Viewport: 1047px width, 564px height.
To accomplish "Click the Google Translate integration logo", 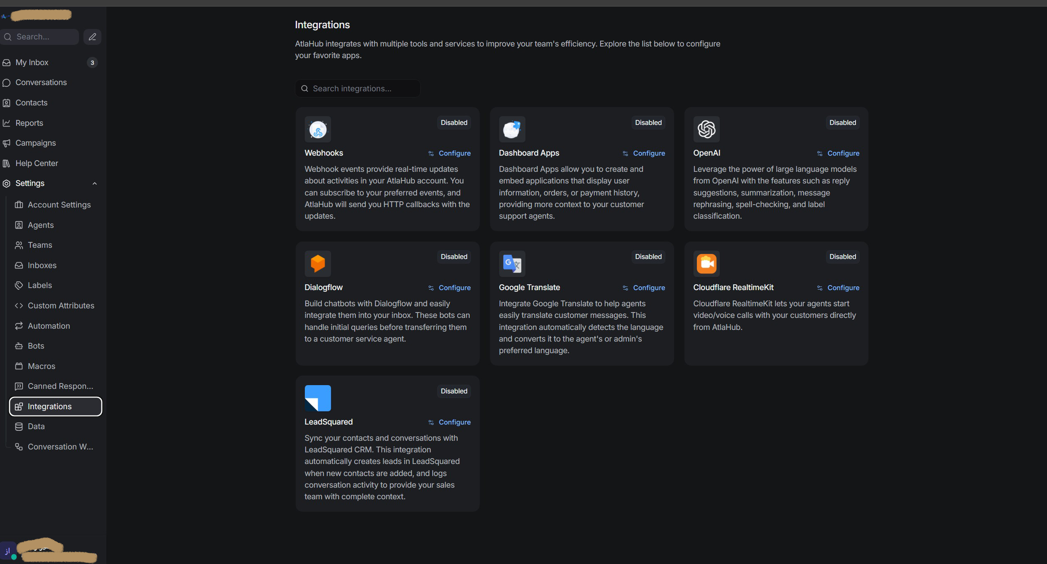I will pyautogui.click(x=512, y=264).
